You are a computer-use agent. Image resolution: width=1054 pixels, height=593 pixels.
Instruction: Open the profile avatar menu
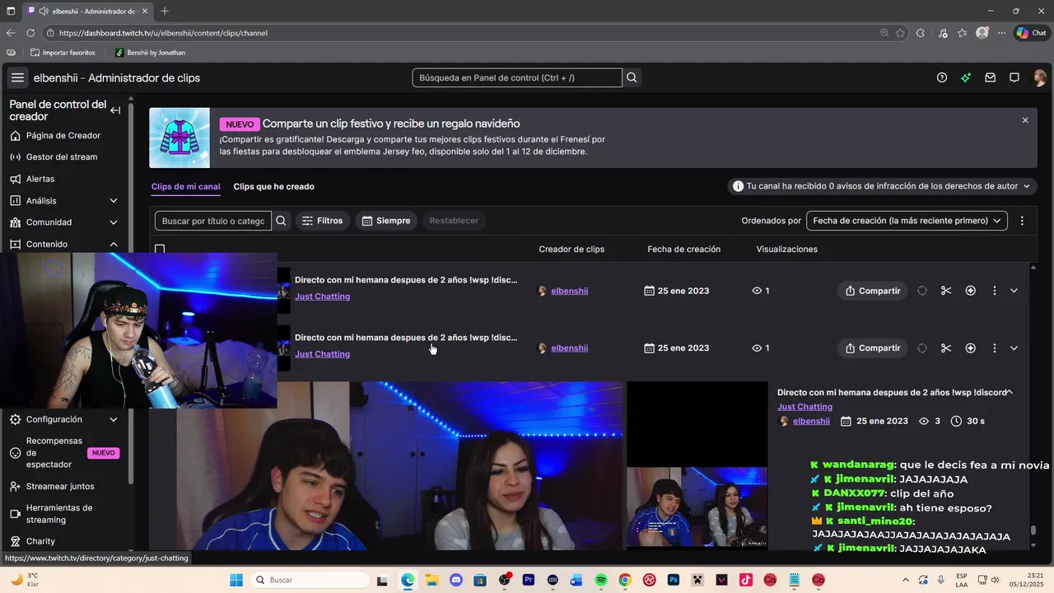(x=1039, y=78)
